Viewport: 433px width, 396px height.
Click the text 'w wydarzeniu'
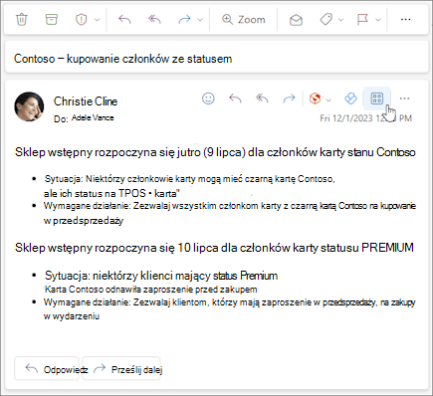72,316
